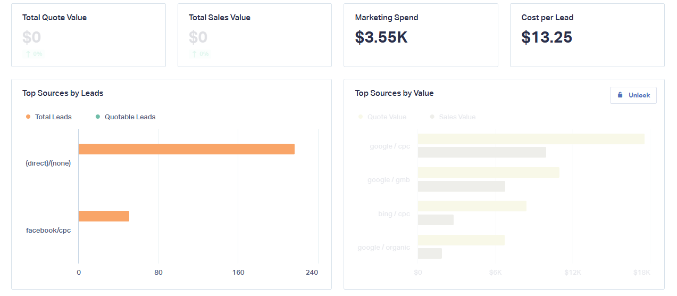Viewport: 677px width, 296px height.
Task: Click the 160 axis tick label
Action: pos(238,273)
